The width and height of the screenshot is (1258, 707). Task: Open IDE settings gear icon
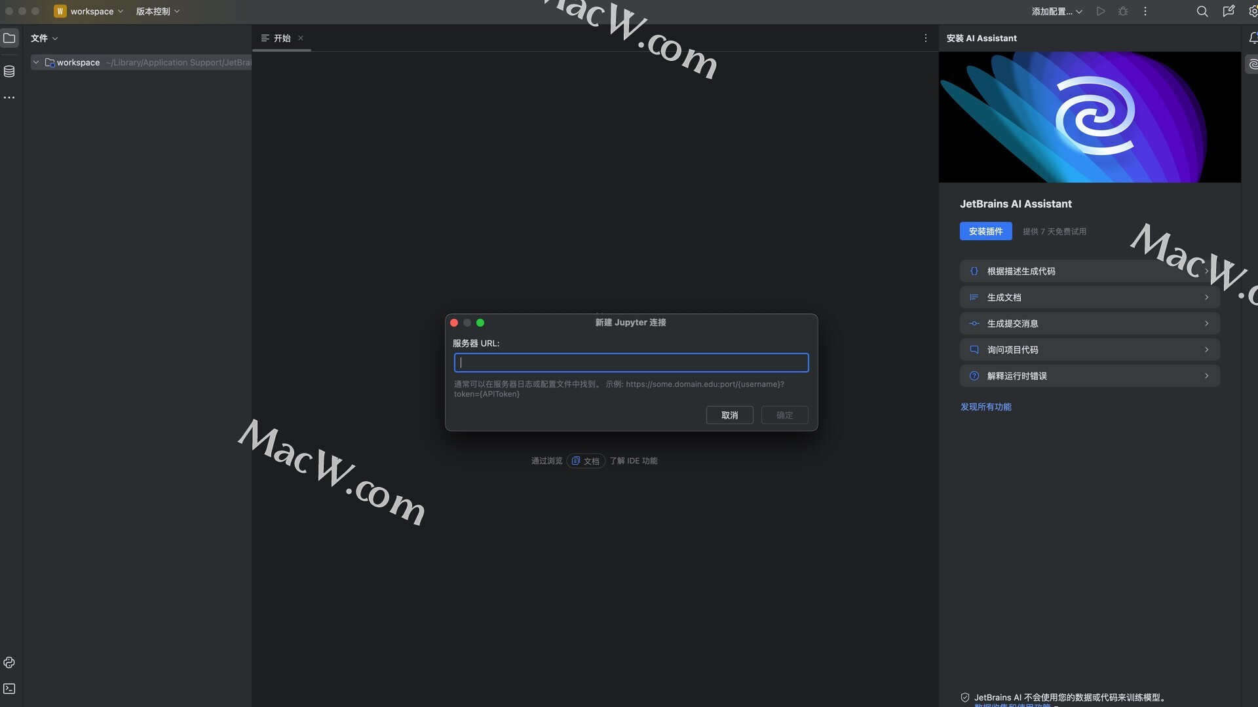tap(1253, 11)
